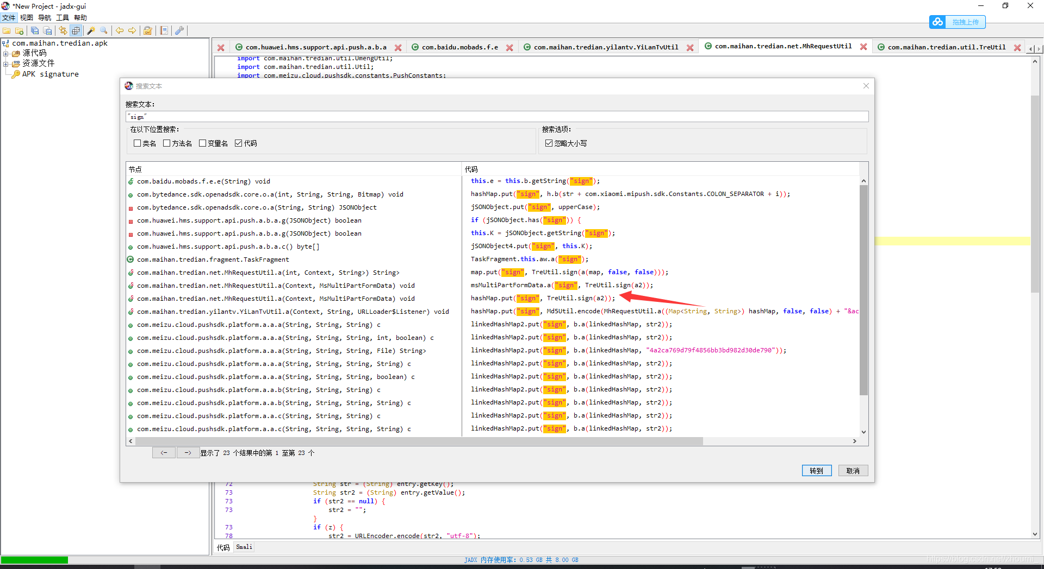Open Preferences via the wrench icon

(x=179, y=31)
